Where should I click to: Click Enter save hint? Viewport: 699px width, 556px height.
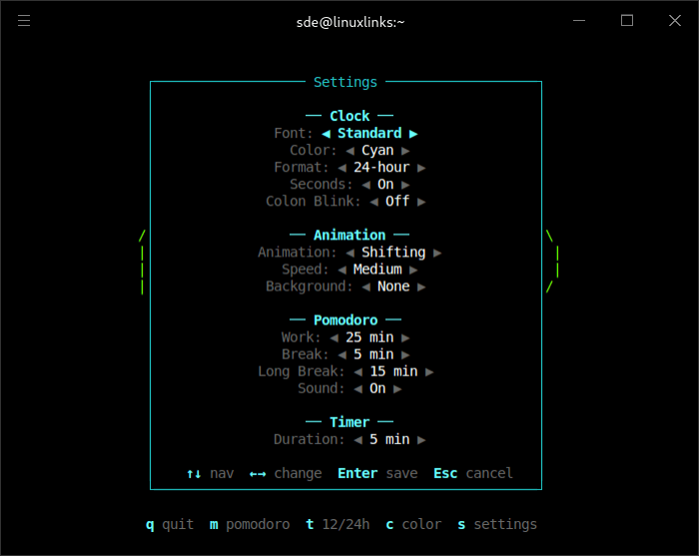[377, 474]
